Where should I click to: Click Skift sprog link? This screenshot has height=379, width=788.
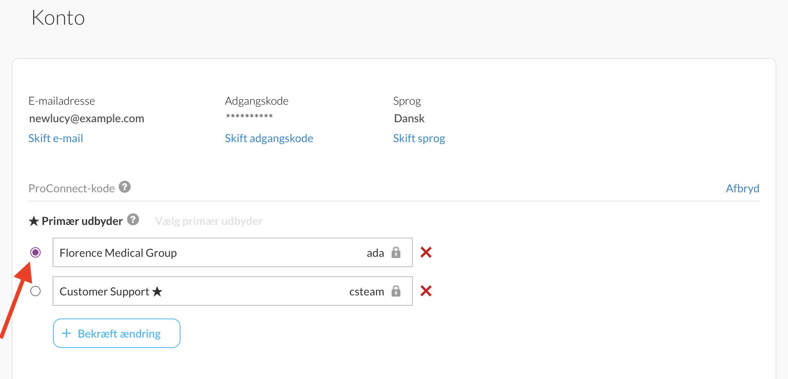tap(419, 138)
